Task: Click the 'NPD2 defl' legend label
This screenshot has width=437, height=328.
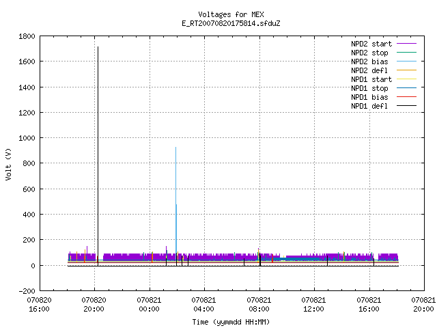Action: (x=369, y=70)
